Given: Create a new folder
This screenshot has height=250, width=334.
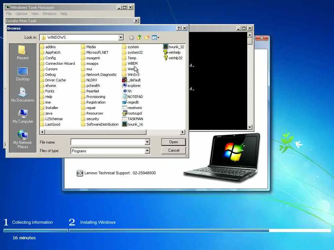Looking at the screenshot, I should pos(147,38).
